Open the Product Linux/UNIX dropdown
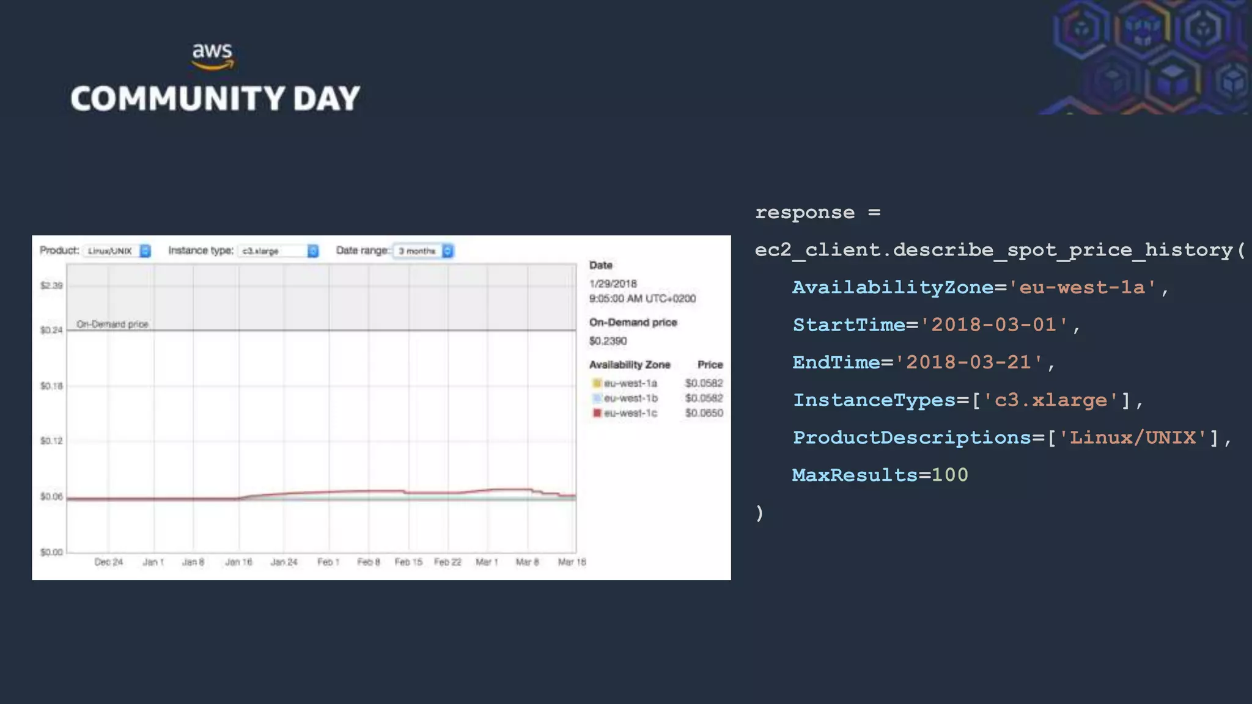Image resolution: width=1252 pixels, height=704 pixels. (117, 251)
